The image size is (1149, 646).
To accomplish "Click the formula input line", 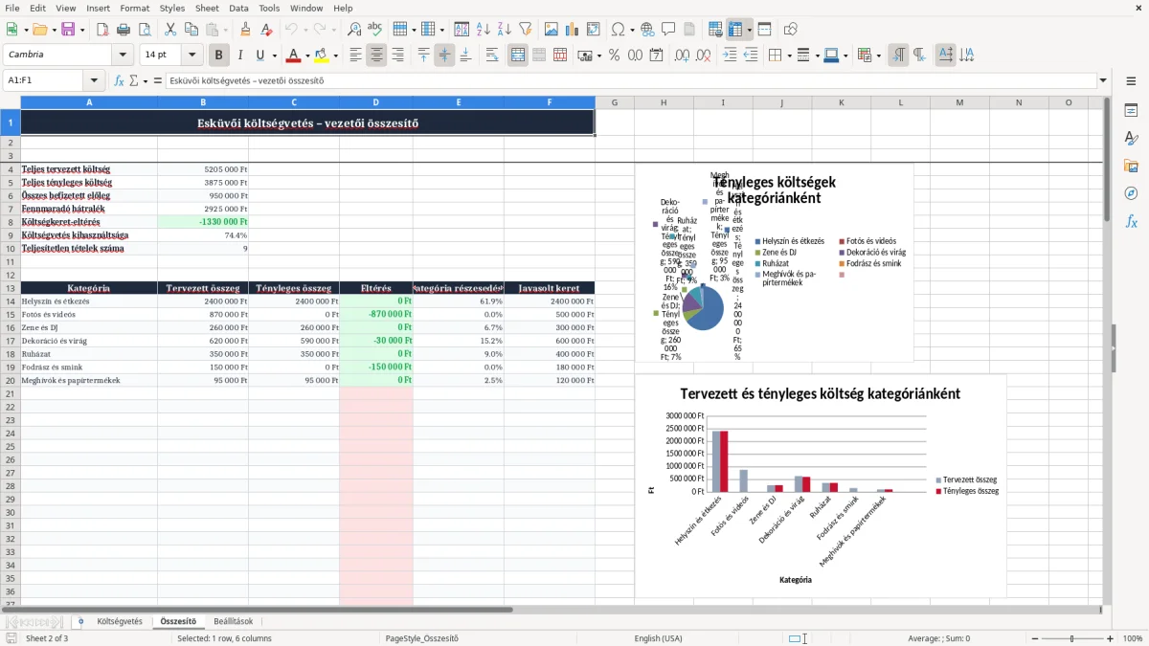I will click(x=630, y=81).
